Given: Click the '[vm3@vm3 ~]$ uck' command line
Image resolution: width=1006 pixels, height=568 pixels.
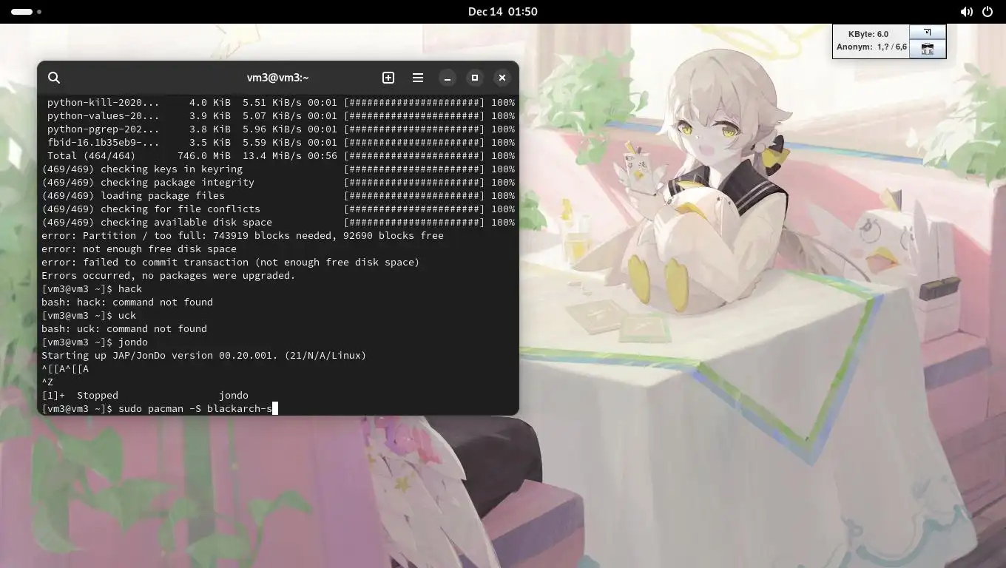Looking at the screenshot, I should pyautogui.click(x=89, y=315).
